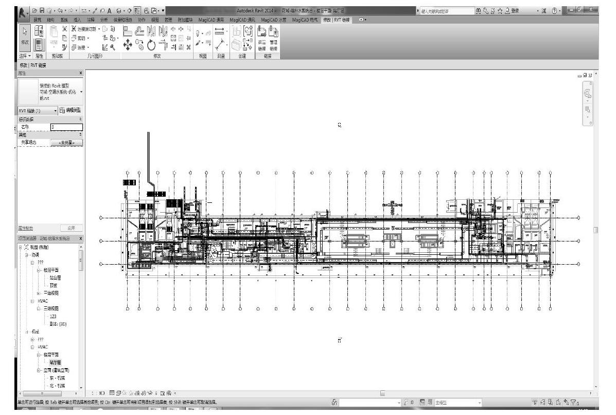Image resolution: width=616 pixels, height=415 pixels.
Task: Open the type selector dropdown in Properties
Action: point(81,92)
